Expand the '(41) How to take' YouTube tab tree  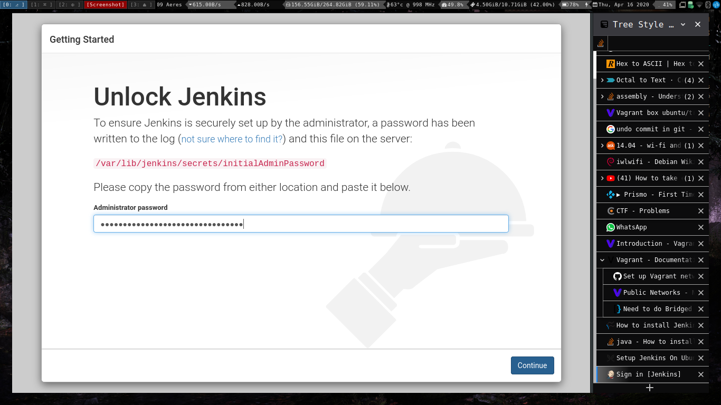click(x=602, y=178)
